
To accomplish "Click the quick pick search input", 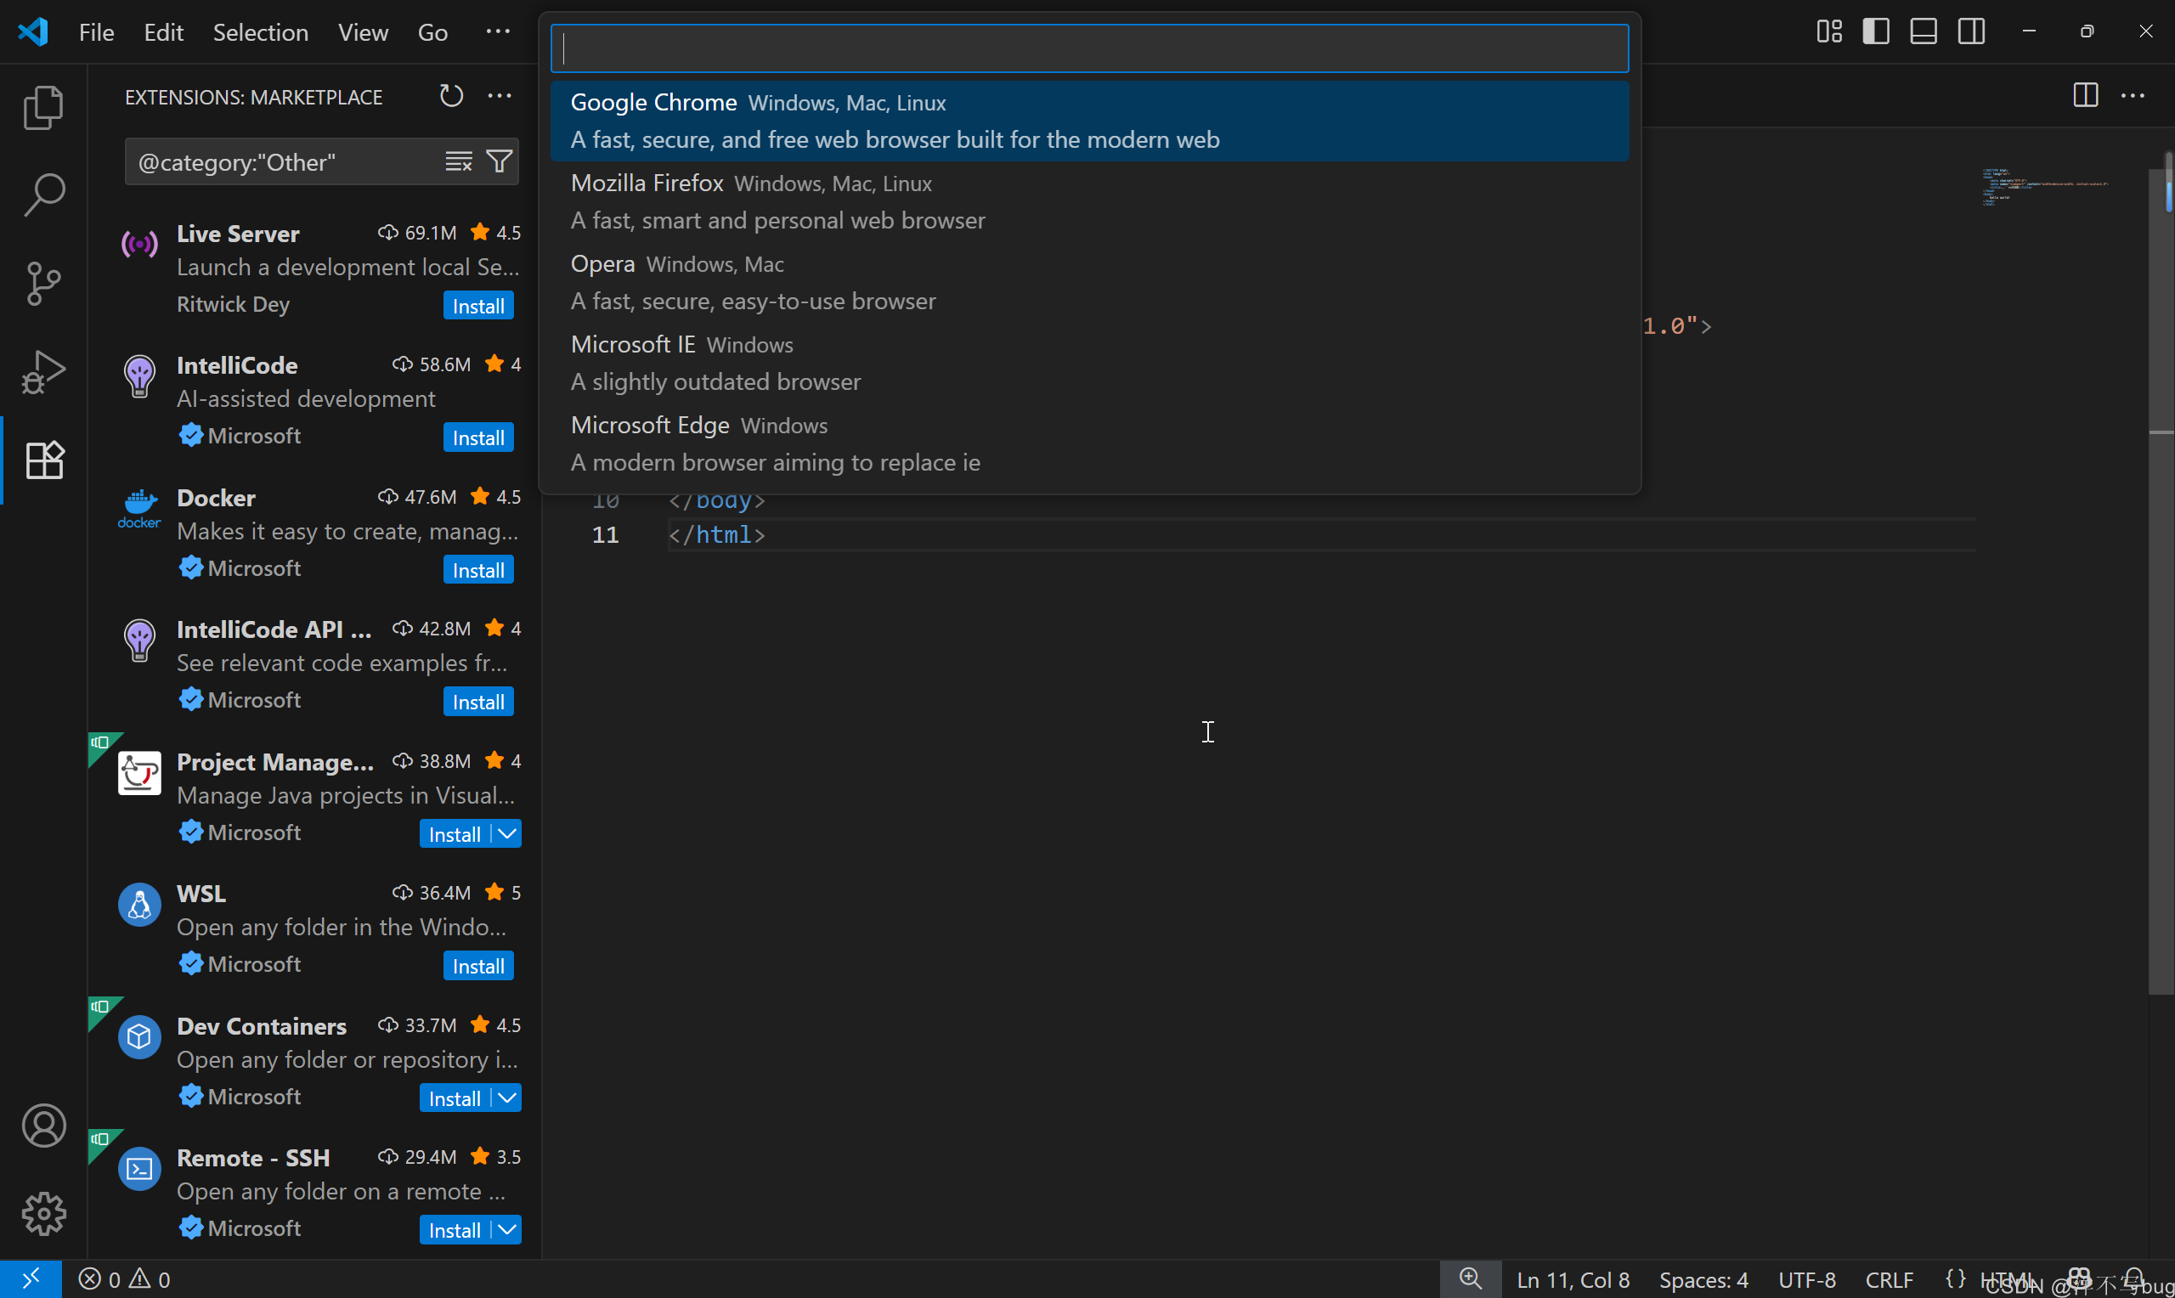I will coord(1089,49).
